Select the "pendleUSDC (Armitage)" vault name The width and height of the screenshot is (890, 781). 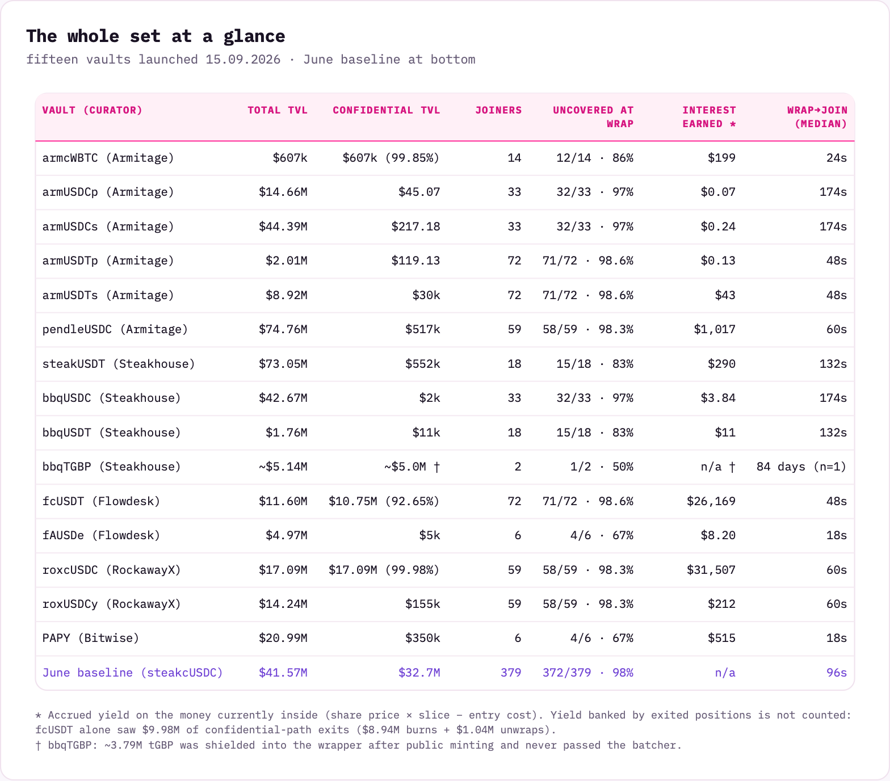click(x=115, y=329)
